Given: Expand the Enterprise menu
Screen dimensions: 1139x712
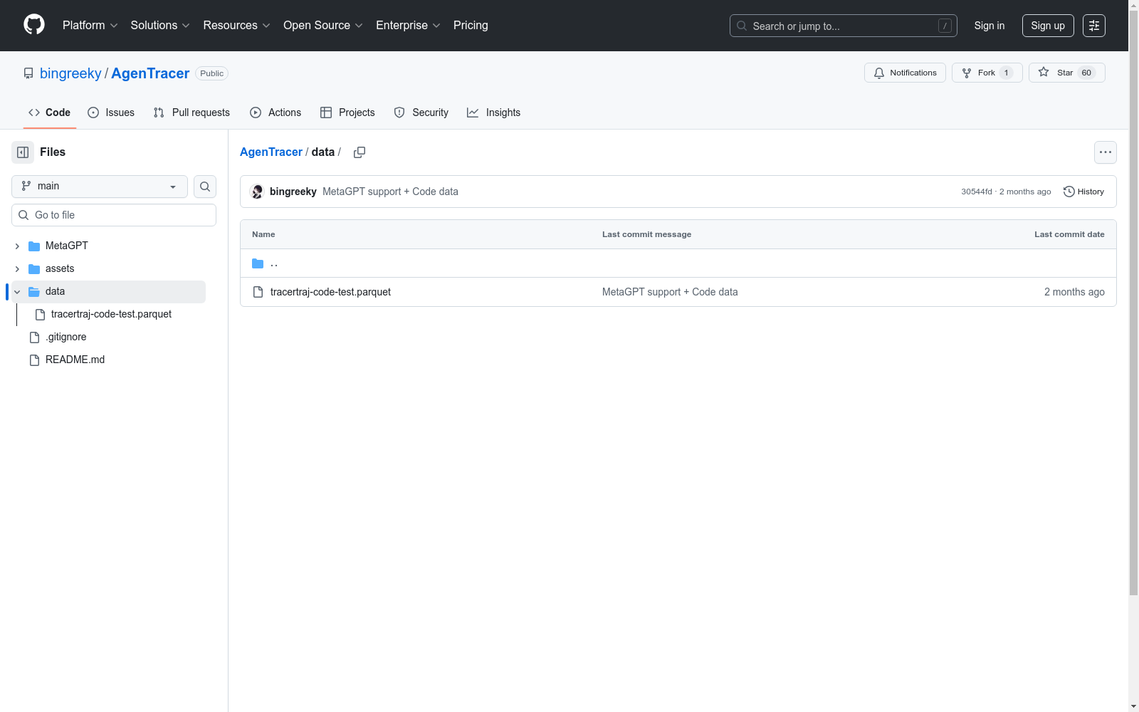Looking at the screenshot, I should click(409, 26).
